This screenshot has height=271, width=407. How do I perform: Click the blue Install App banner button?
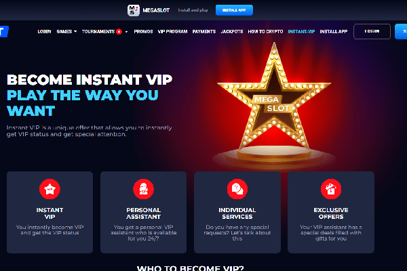click(234, 10)
